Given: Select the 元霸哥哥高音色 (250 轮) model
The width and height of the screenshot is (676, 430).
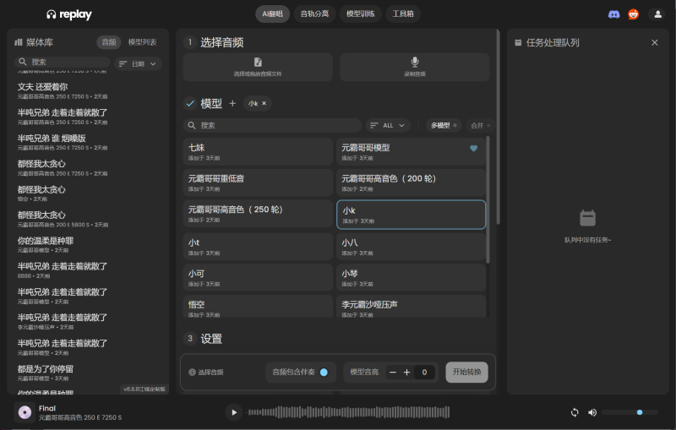Looking at the screenshot, I should click(x=258, y=214).
